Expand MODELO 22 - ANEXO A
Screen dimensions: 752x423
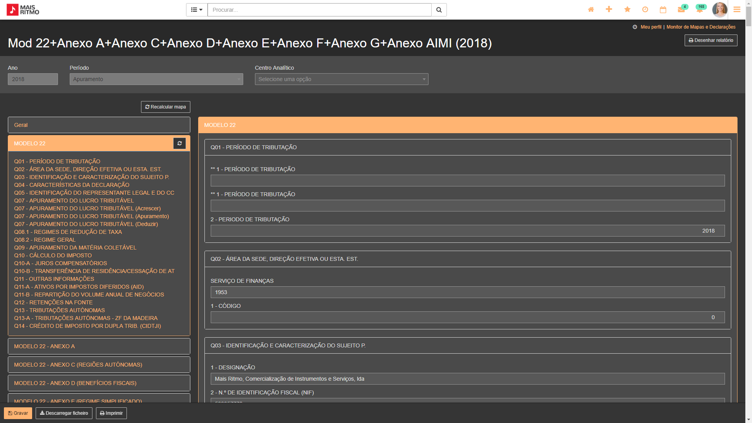pyautogui.click(x=99, y=346)
